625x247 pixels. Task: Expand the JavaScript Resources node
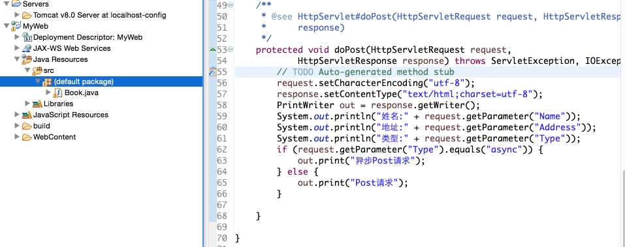coord(17,115)
